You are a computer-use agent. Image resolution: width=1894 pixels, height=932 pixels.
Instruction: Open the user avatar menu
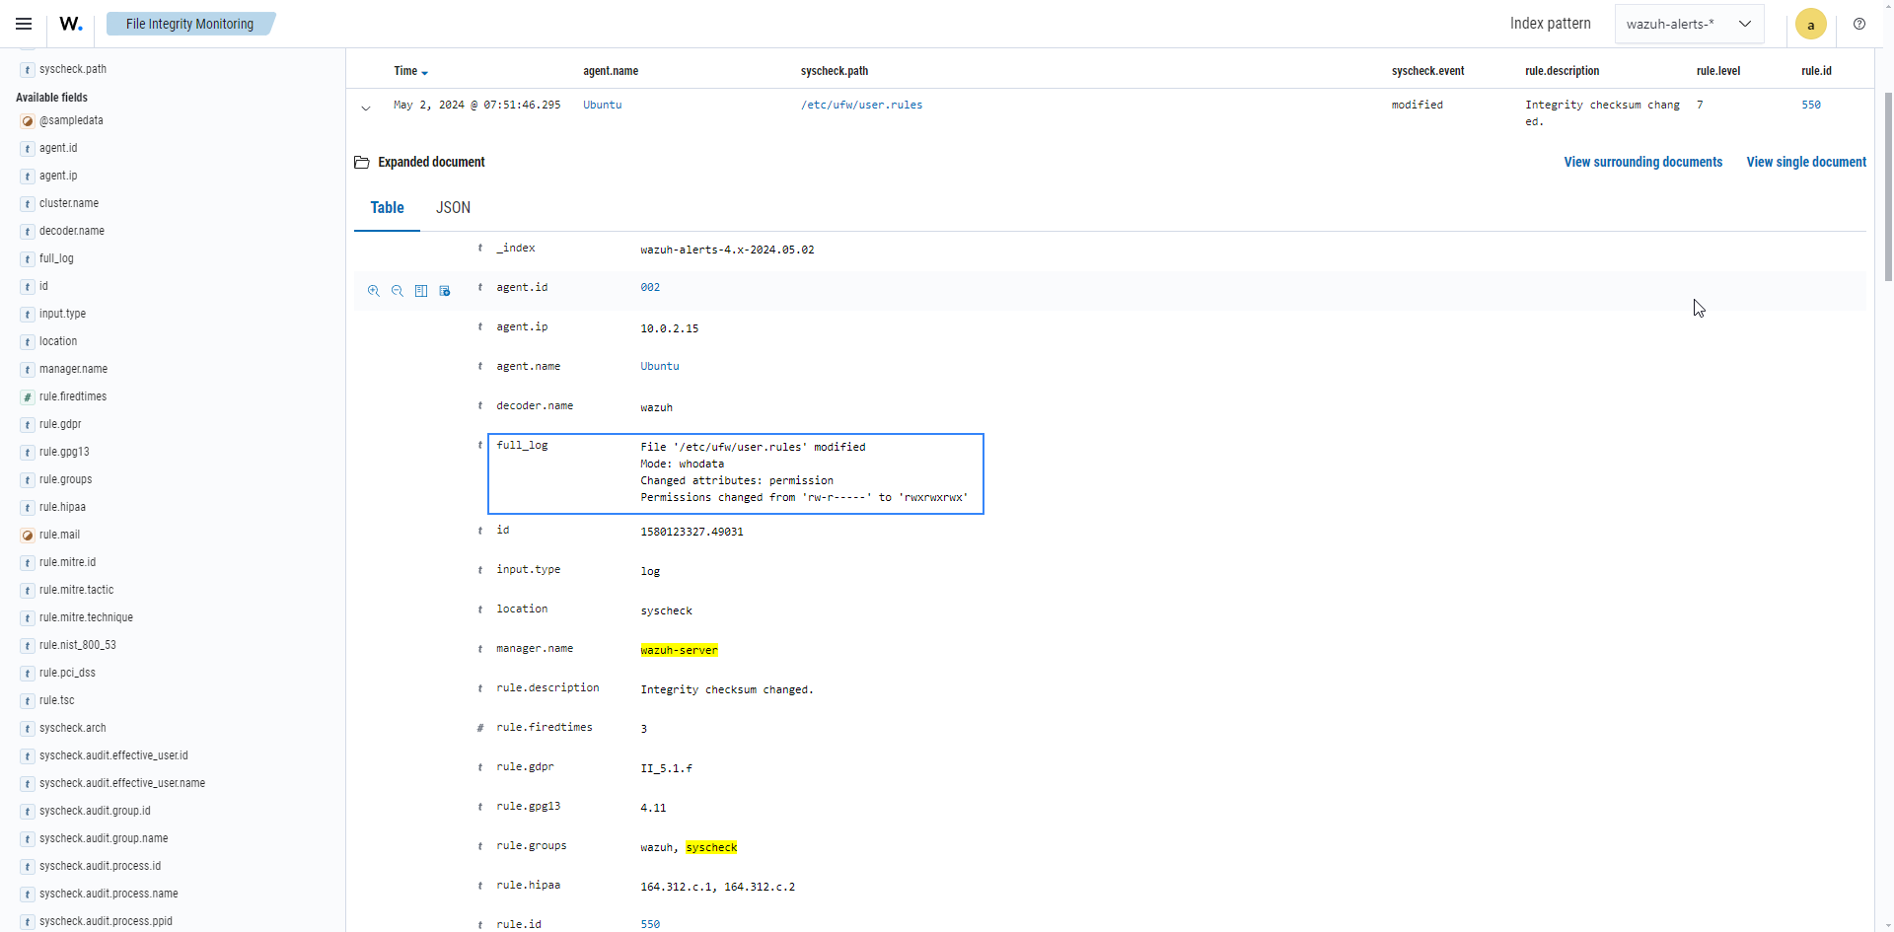tap(1810, 24)
